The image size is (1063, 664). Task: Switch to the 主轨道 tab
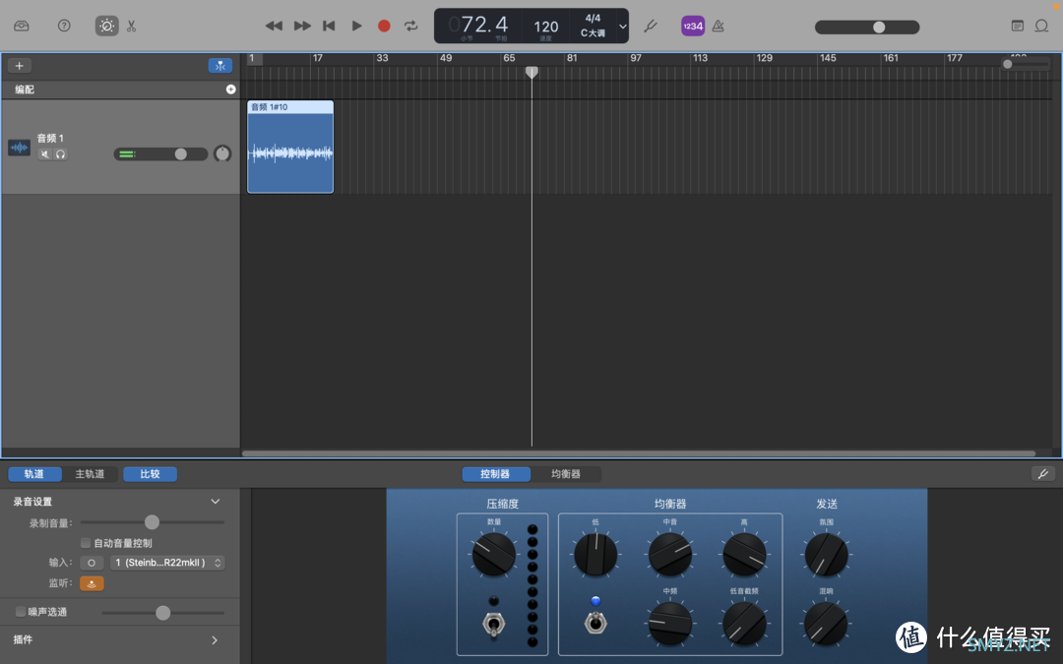(x=90, y=474)
